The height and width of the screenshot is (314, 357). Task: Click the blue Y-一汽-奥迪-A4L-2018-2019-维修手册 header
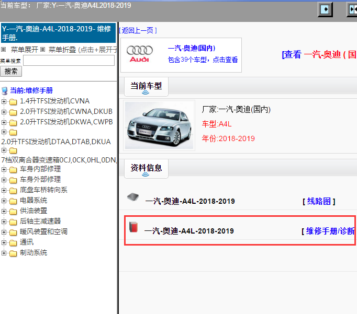pyautogui.click(x=58, y=33)
